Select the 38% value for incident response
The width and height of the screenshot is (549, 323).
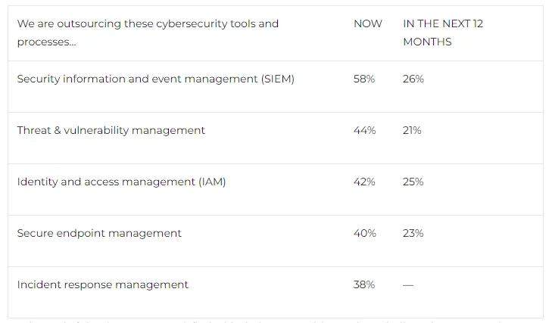coord(364,284)
